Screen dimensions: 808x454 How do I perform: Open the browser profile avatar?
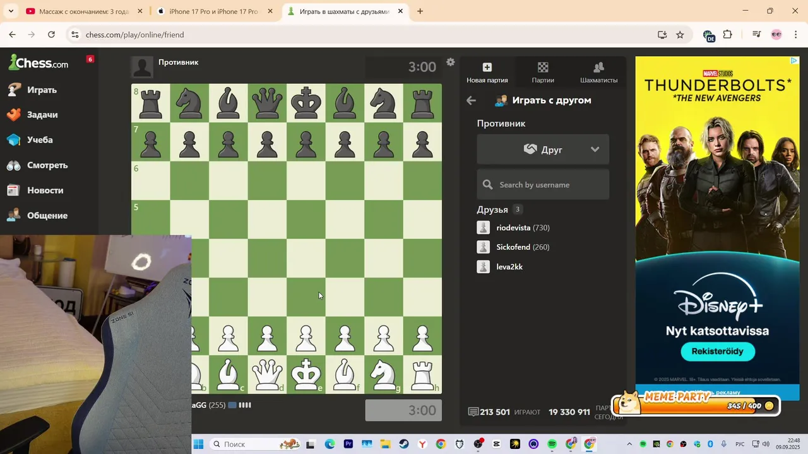[x=776, y=35]
